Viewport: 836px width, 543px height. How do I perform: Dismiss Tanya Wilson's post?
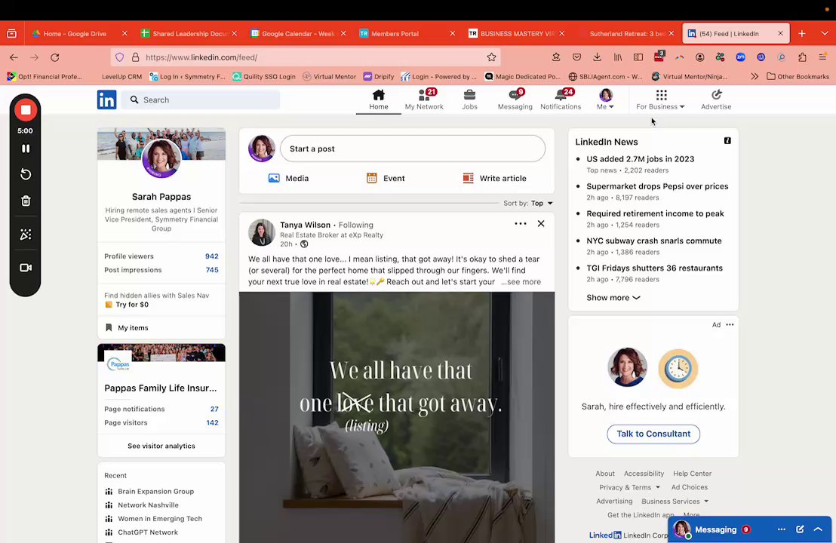[x=541, y=224]
